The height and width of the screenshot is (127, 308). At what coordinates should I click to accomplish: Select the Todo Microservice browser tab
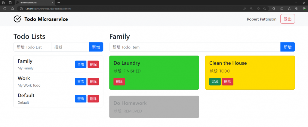pyautogui.click(x=35, y=3)
